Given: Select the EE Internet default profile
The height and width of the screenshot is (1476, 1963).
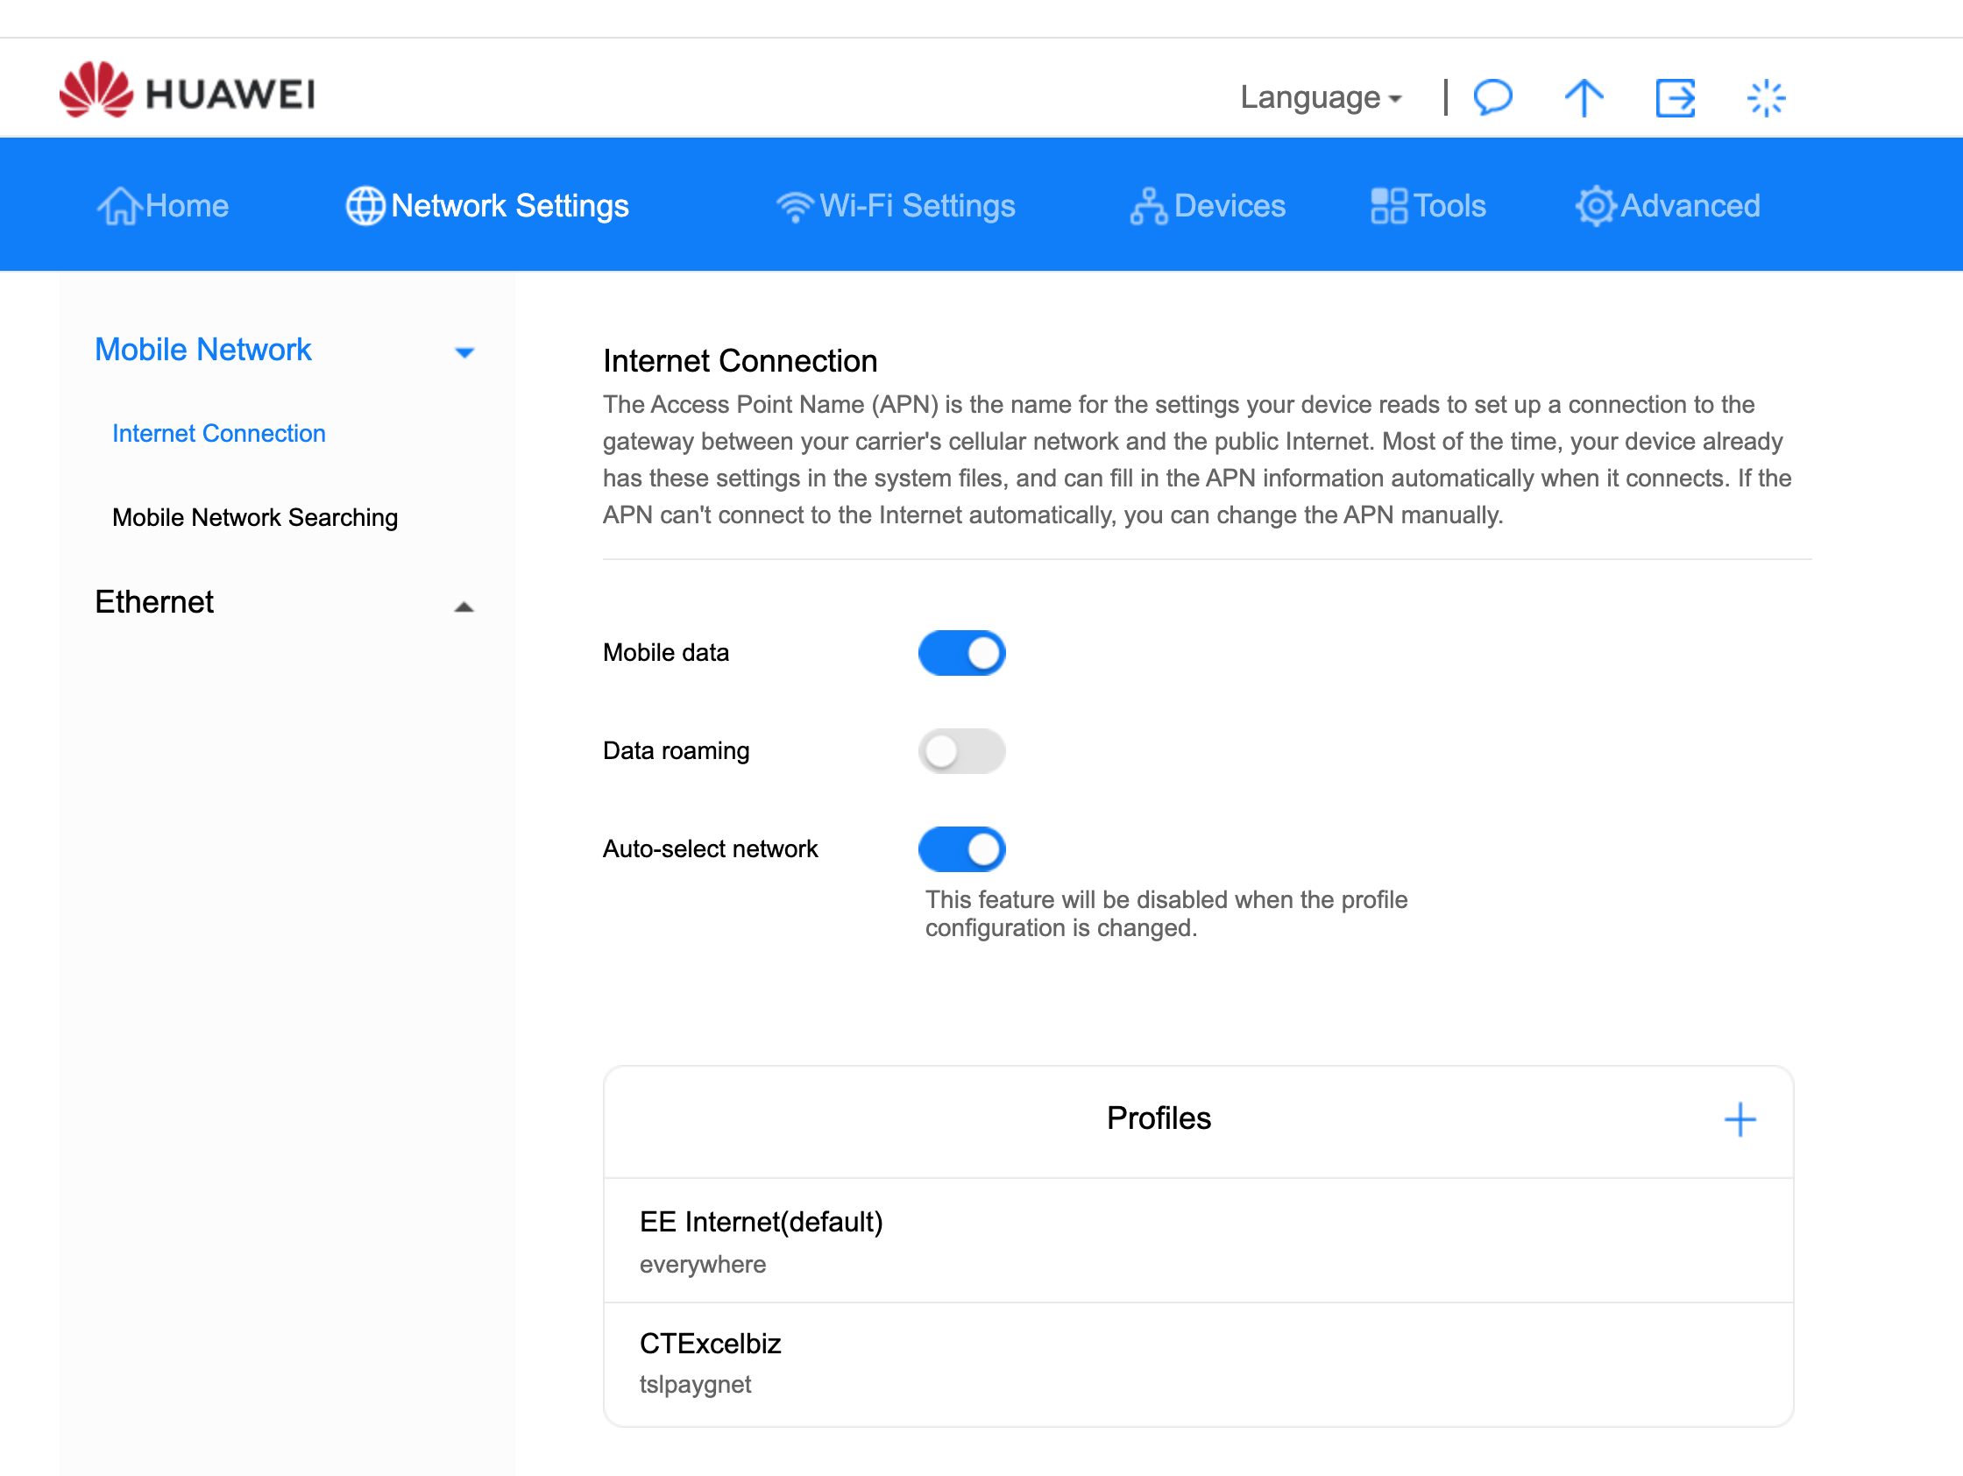Looking at the screenshot, I should point(762,1222).
